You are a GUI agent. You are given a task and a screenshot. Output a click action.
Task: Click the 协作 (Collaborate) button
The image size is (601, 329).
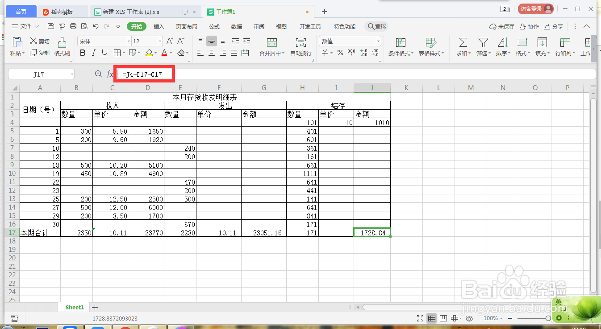530,26
